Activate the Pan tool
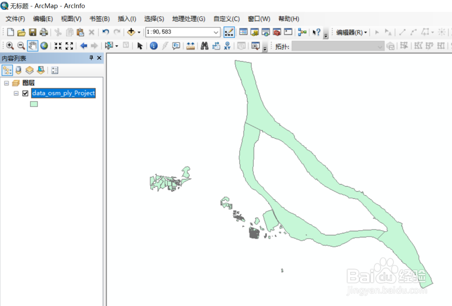 pos(32,46)
